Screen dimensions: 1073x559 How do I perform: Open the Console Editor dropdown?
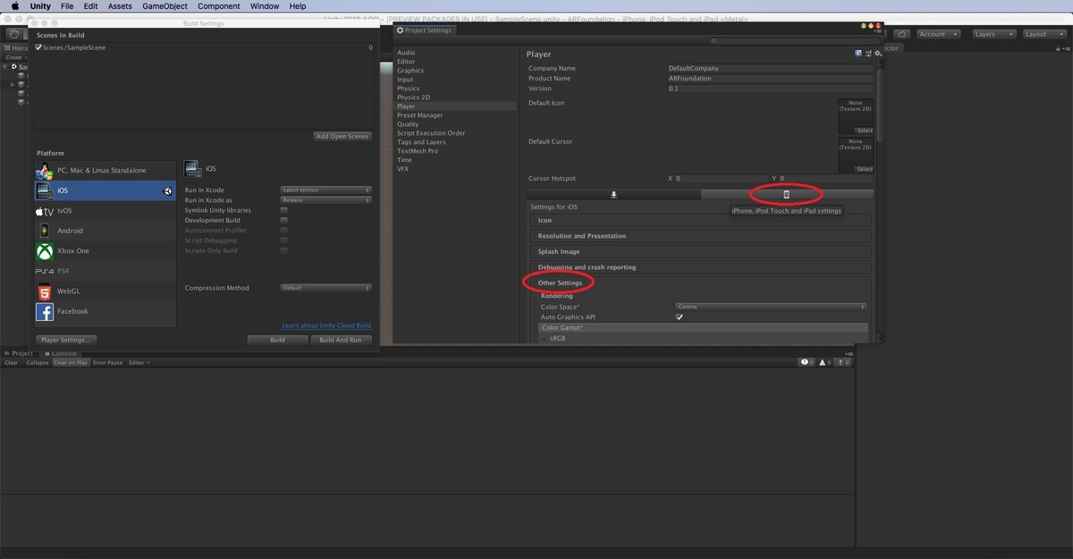point(139,362)
